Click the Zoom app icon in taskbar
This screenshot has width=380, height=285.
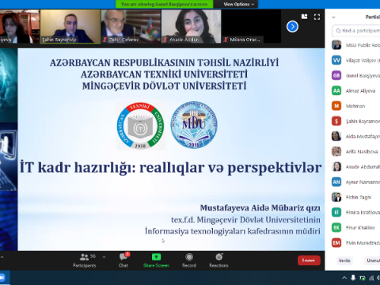click(x=2, y=278)
